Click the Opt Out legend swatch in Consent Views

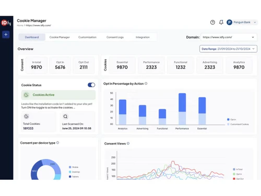coord(234,179)
